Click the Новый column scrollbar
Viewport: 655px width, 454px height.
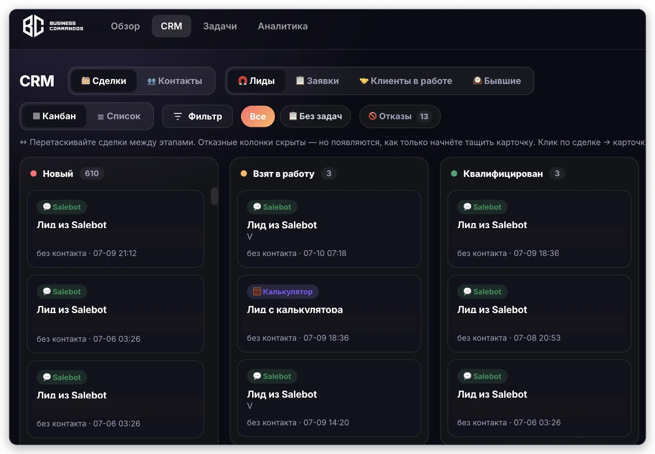(x=214, y=196)
